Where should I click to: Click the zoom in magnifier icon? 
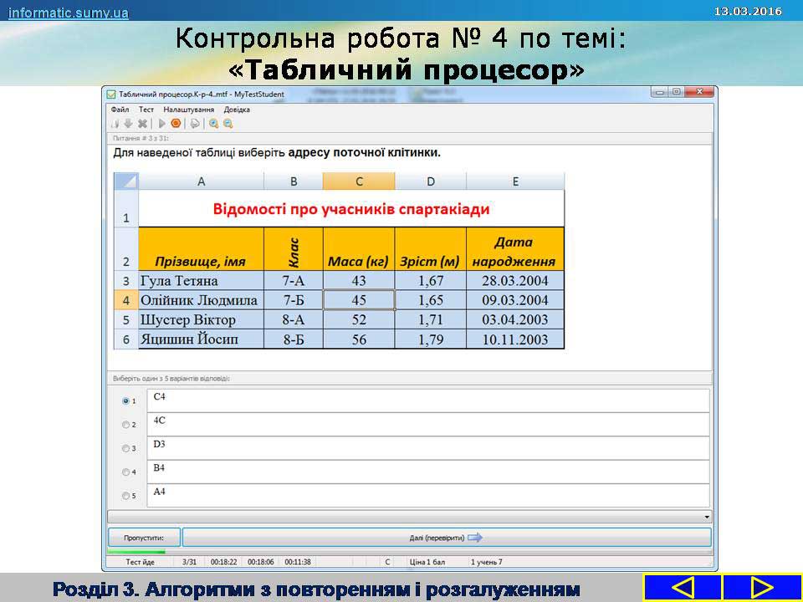[x=214, y=124]
